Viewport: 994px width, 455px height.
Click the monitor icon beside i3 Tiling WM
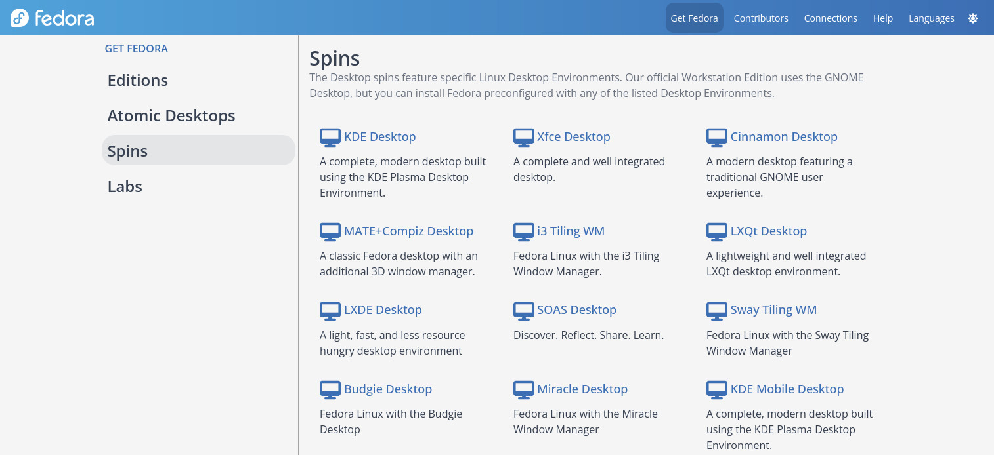pos(523,231)
